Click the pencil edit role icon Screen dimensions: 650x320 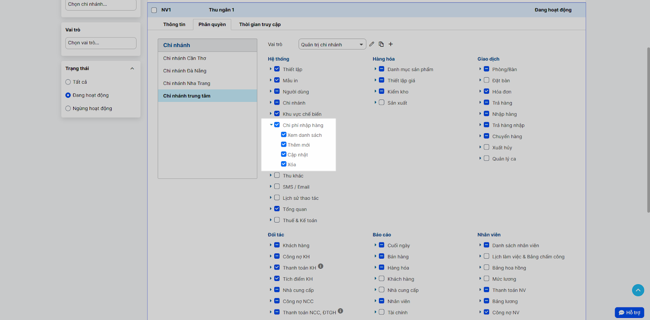coord(372,44)
